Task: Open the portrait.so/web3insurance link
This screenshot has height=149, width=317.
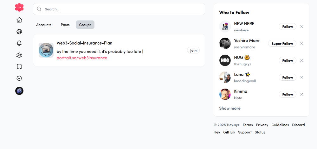Action: click(x=82, y=58)
